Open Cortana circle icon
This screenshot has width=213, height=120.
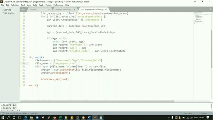14,118
